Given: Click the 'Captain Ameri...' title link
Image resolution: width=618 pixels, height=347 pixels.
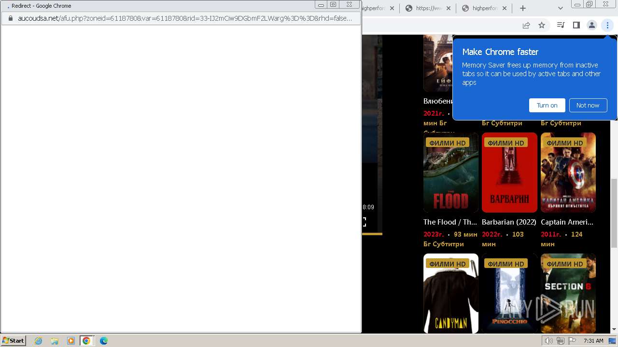Looking at the screenshot, I should (x=567, y=222).
